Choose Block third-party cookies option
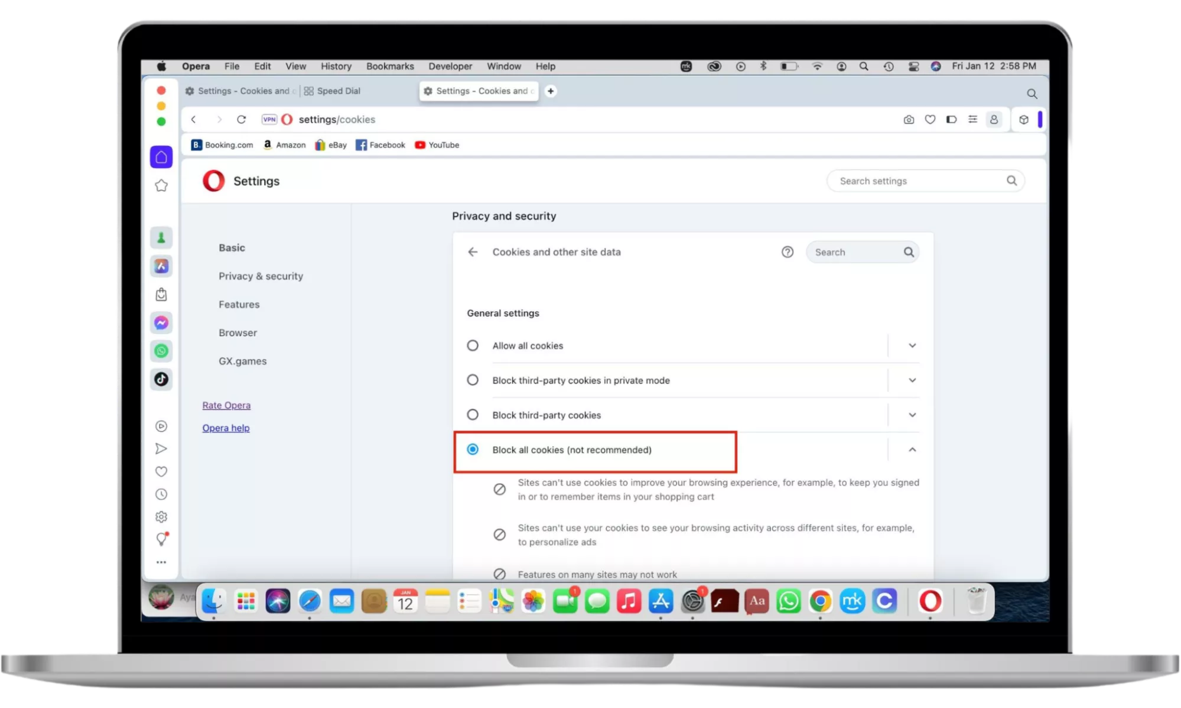This screenshot has width=1181, height=708. pyautogui.click(x=473, y=415)
